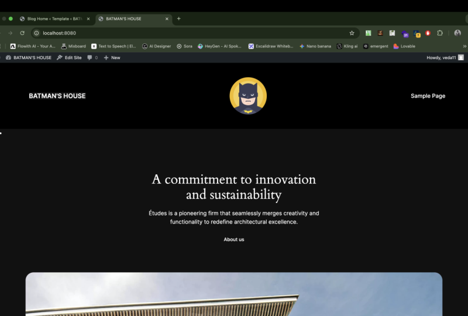
Task: Click the brown square extension icon
Action: pyautogui.click(x=380, y=33)
